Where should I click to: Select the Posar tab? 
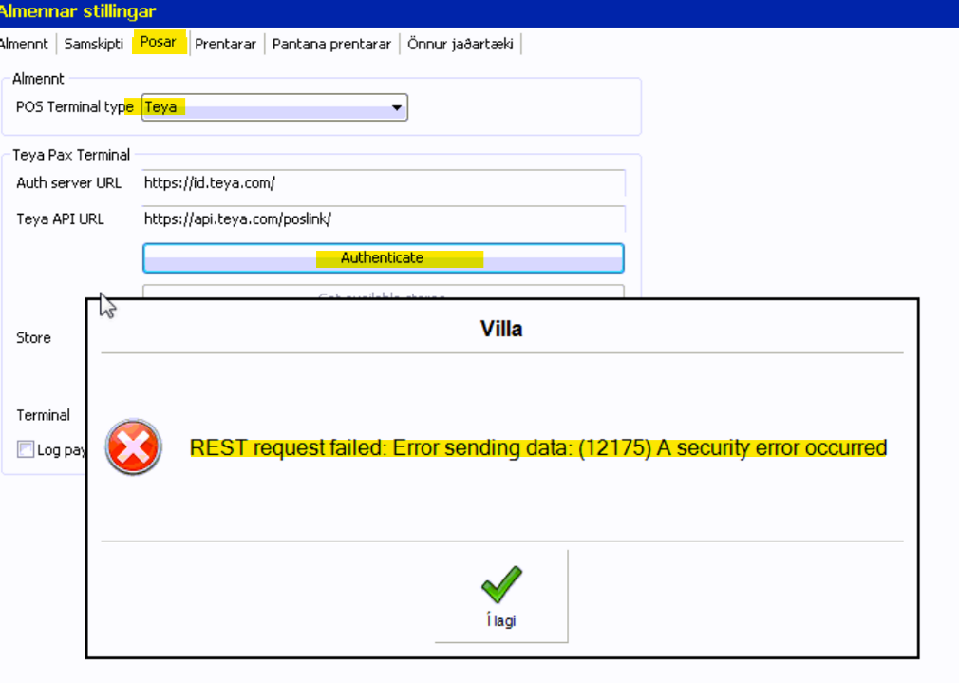(158, 43)
